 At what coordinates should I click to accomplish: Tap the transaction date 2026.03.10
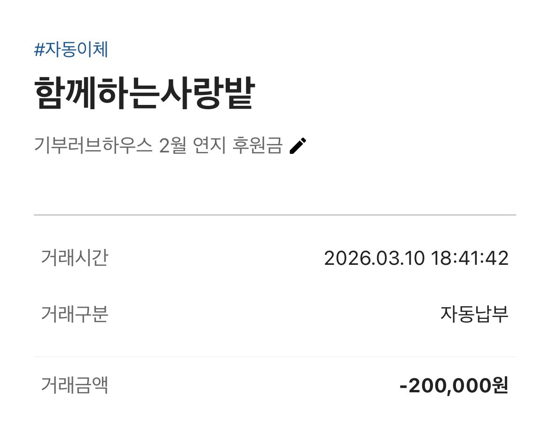pyautogui.click(x=374, y=258)
